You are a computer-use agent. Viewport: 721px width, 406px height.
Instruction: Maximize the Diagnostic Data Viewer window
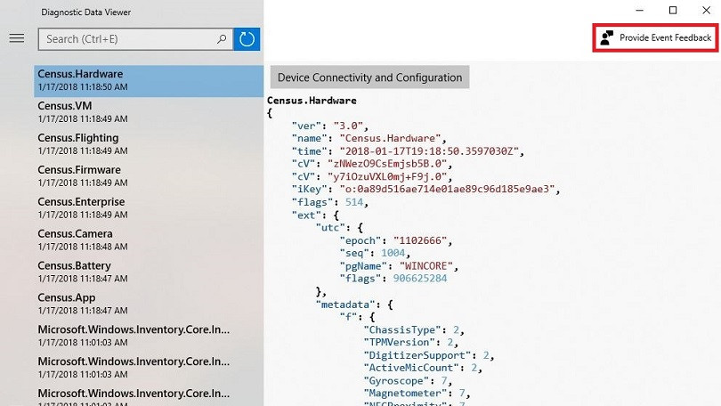point(673,10)
